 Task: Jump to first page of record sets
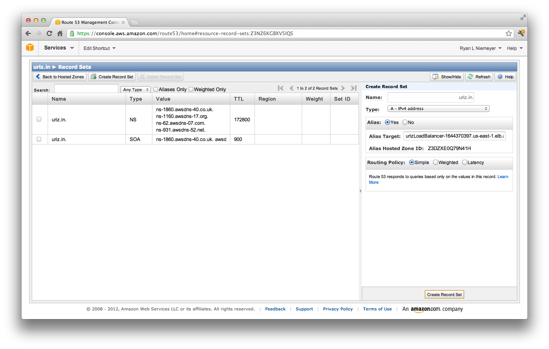[281, 88]
